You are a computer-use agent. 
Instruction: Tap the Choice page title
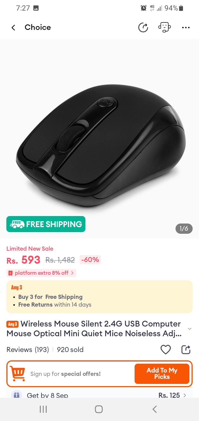38,27
